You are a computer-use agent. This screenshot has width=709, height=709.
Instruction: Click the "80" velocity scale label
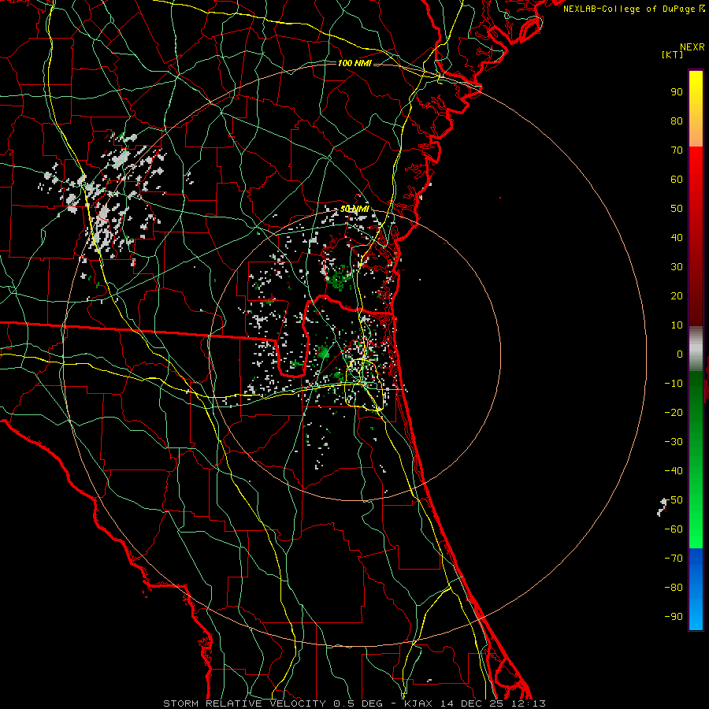[677, 121]
